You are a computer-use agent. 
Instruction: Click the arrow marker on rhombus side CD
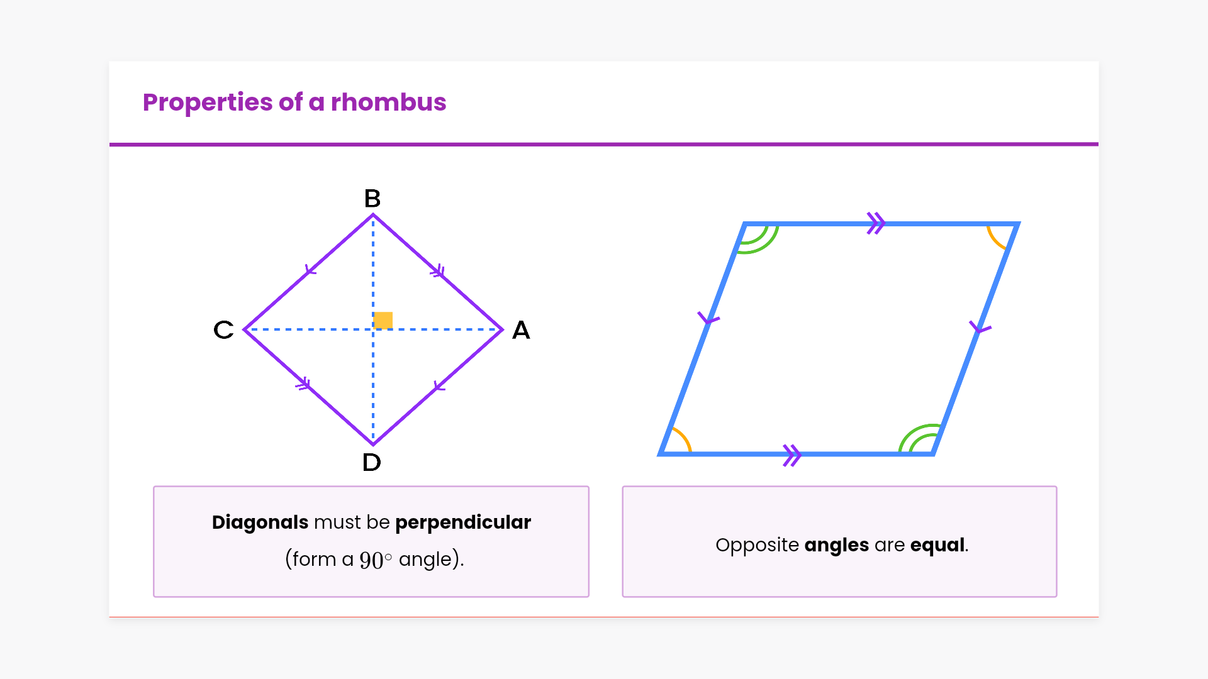tap(304, 384)
